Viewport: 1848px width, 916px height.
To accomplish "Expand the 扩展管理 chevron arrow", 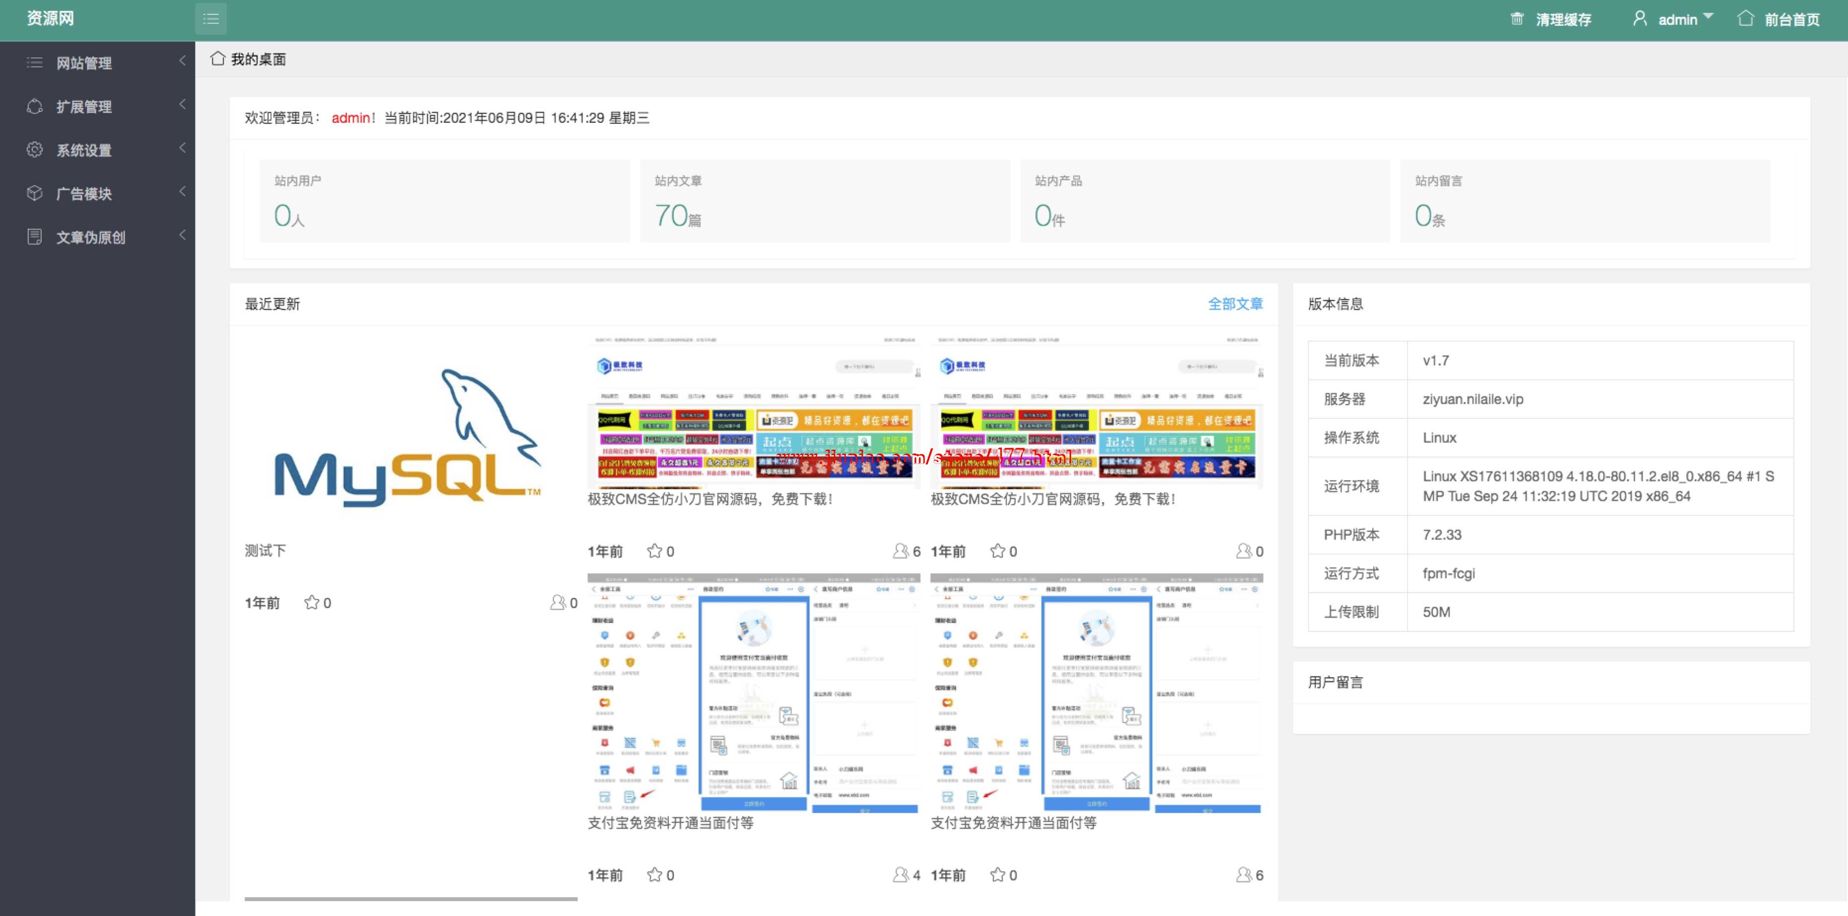I will (182, 105).
